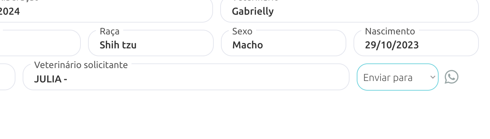The height and width of the screenshot is (139, 490).
Task: Open the Nascimento date field
Action: [416, 43]
